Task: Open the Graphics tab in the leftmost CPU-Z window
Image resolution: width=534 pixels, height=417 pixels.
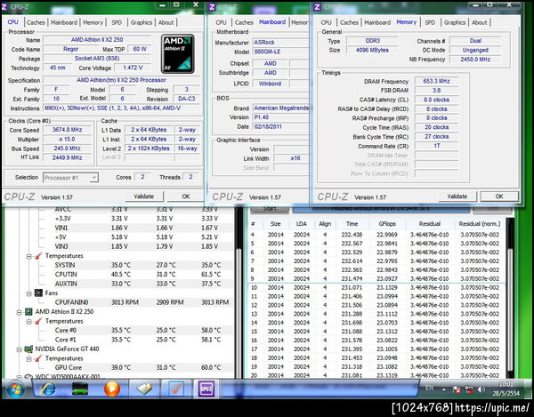Action: (x=141, y=22)
